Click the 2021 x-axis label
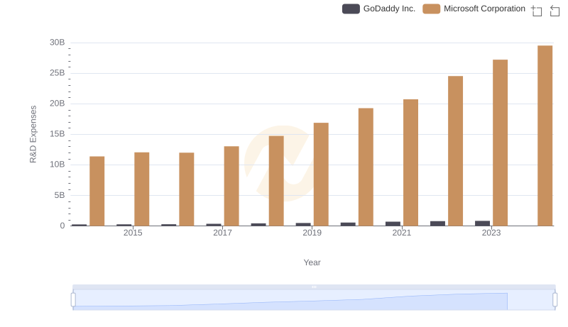 [402, 233]
